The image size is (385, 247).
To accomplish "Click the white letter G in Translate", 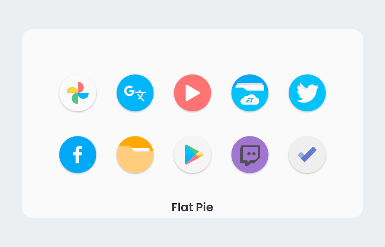I will [129, 91].
